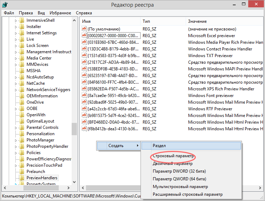Choose Двоичный параметр
The height and width of the screenshot is (201, 265).
click(x=191, y=164)
